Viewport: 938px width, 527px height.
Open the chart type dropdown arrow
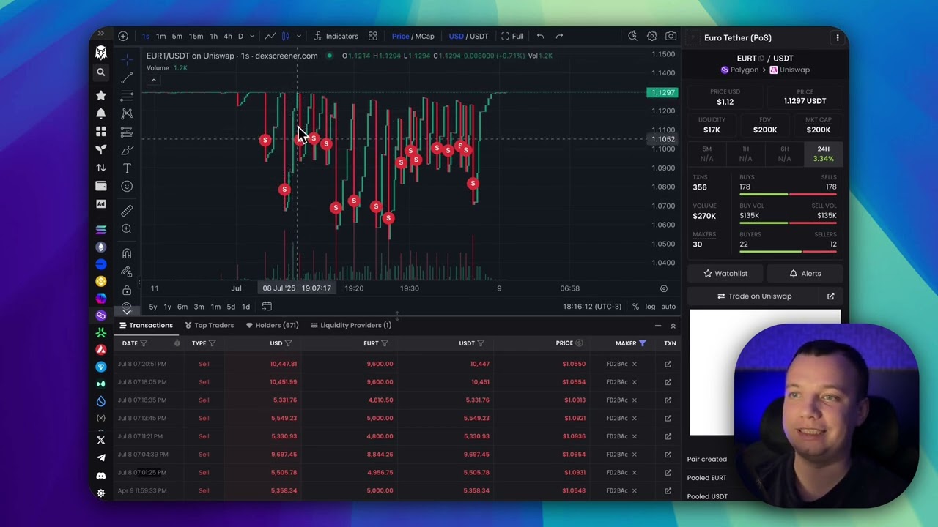point(299,36)
